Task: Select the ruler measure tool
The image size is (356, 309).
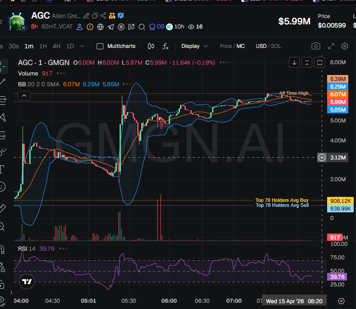Action: [3, 208]
